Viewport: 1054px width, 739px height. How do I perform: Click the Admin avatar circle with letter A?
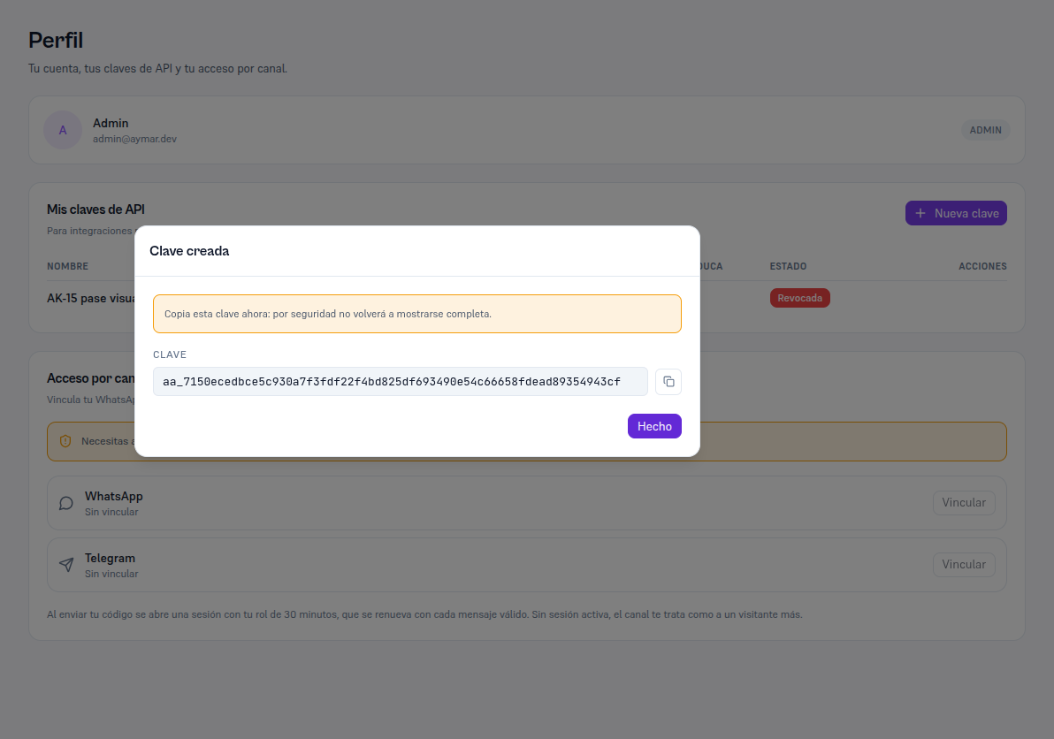(x=63, y=130)
